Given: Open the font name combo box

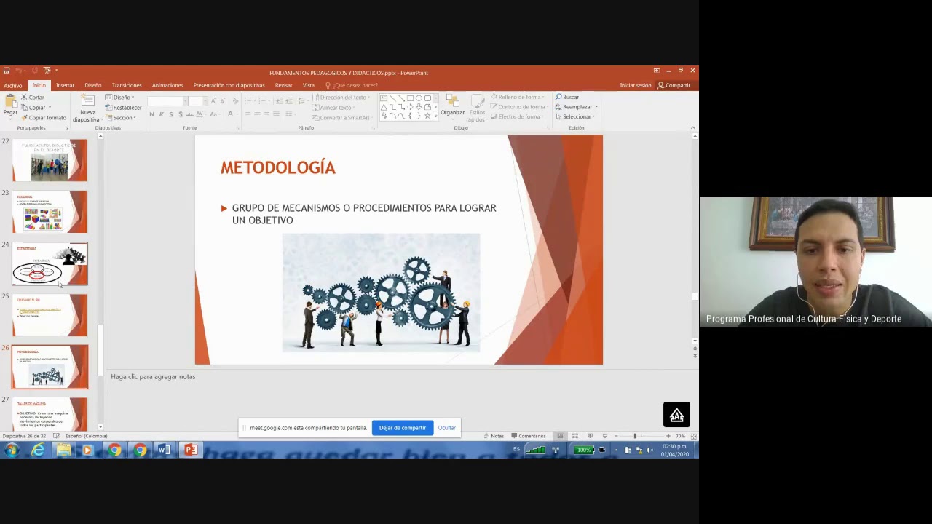Looking at the screenshot, I should coord(167,100).
